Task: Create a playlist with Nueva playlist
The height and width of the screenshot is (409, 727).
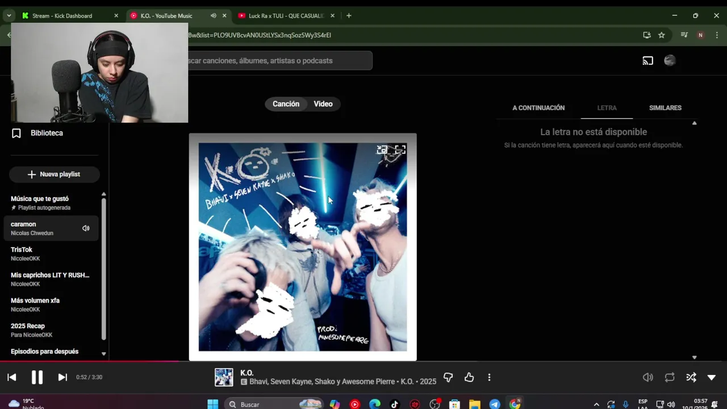Action: [x=55, y=174]
